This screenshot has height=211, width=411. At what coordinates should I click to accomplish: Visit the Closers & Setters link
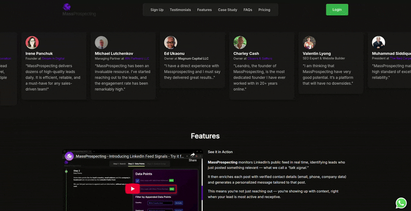point(260,58)
